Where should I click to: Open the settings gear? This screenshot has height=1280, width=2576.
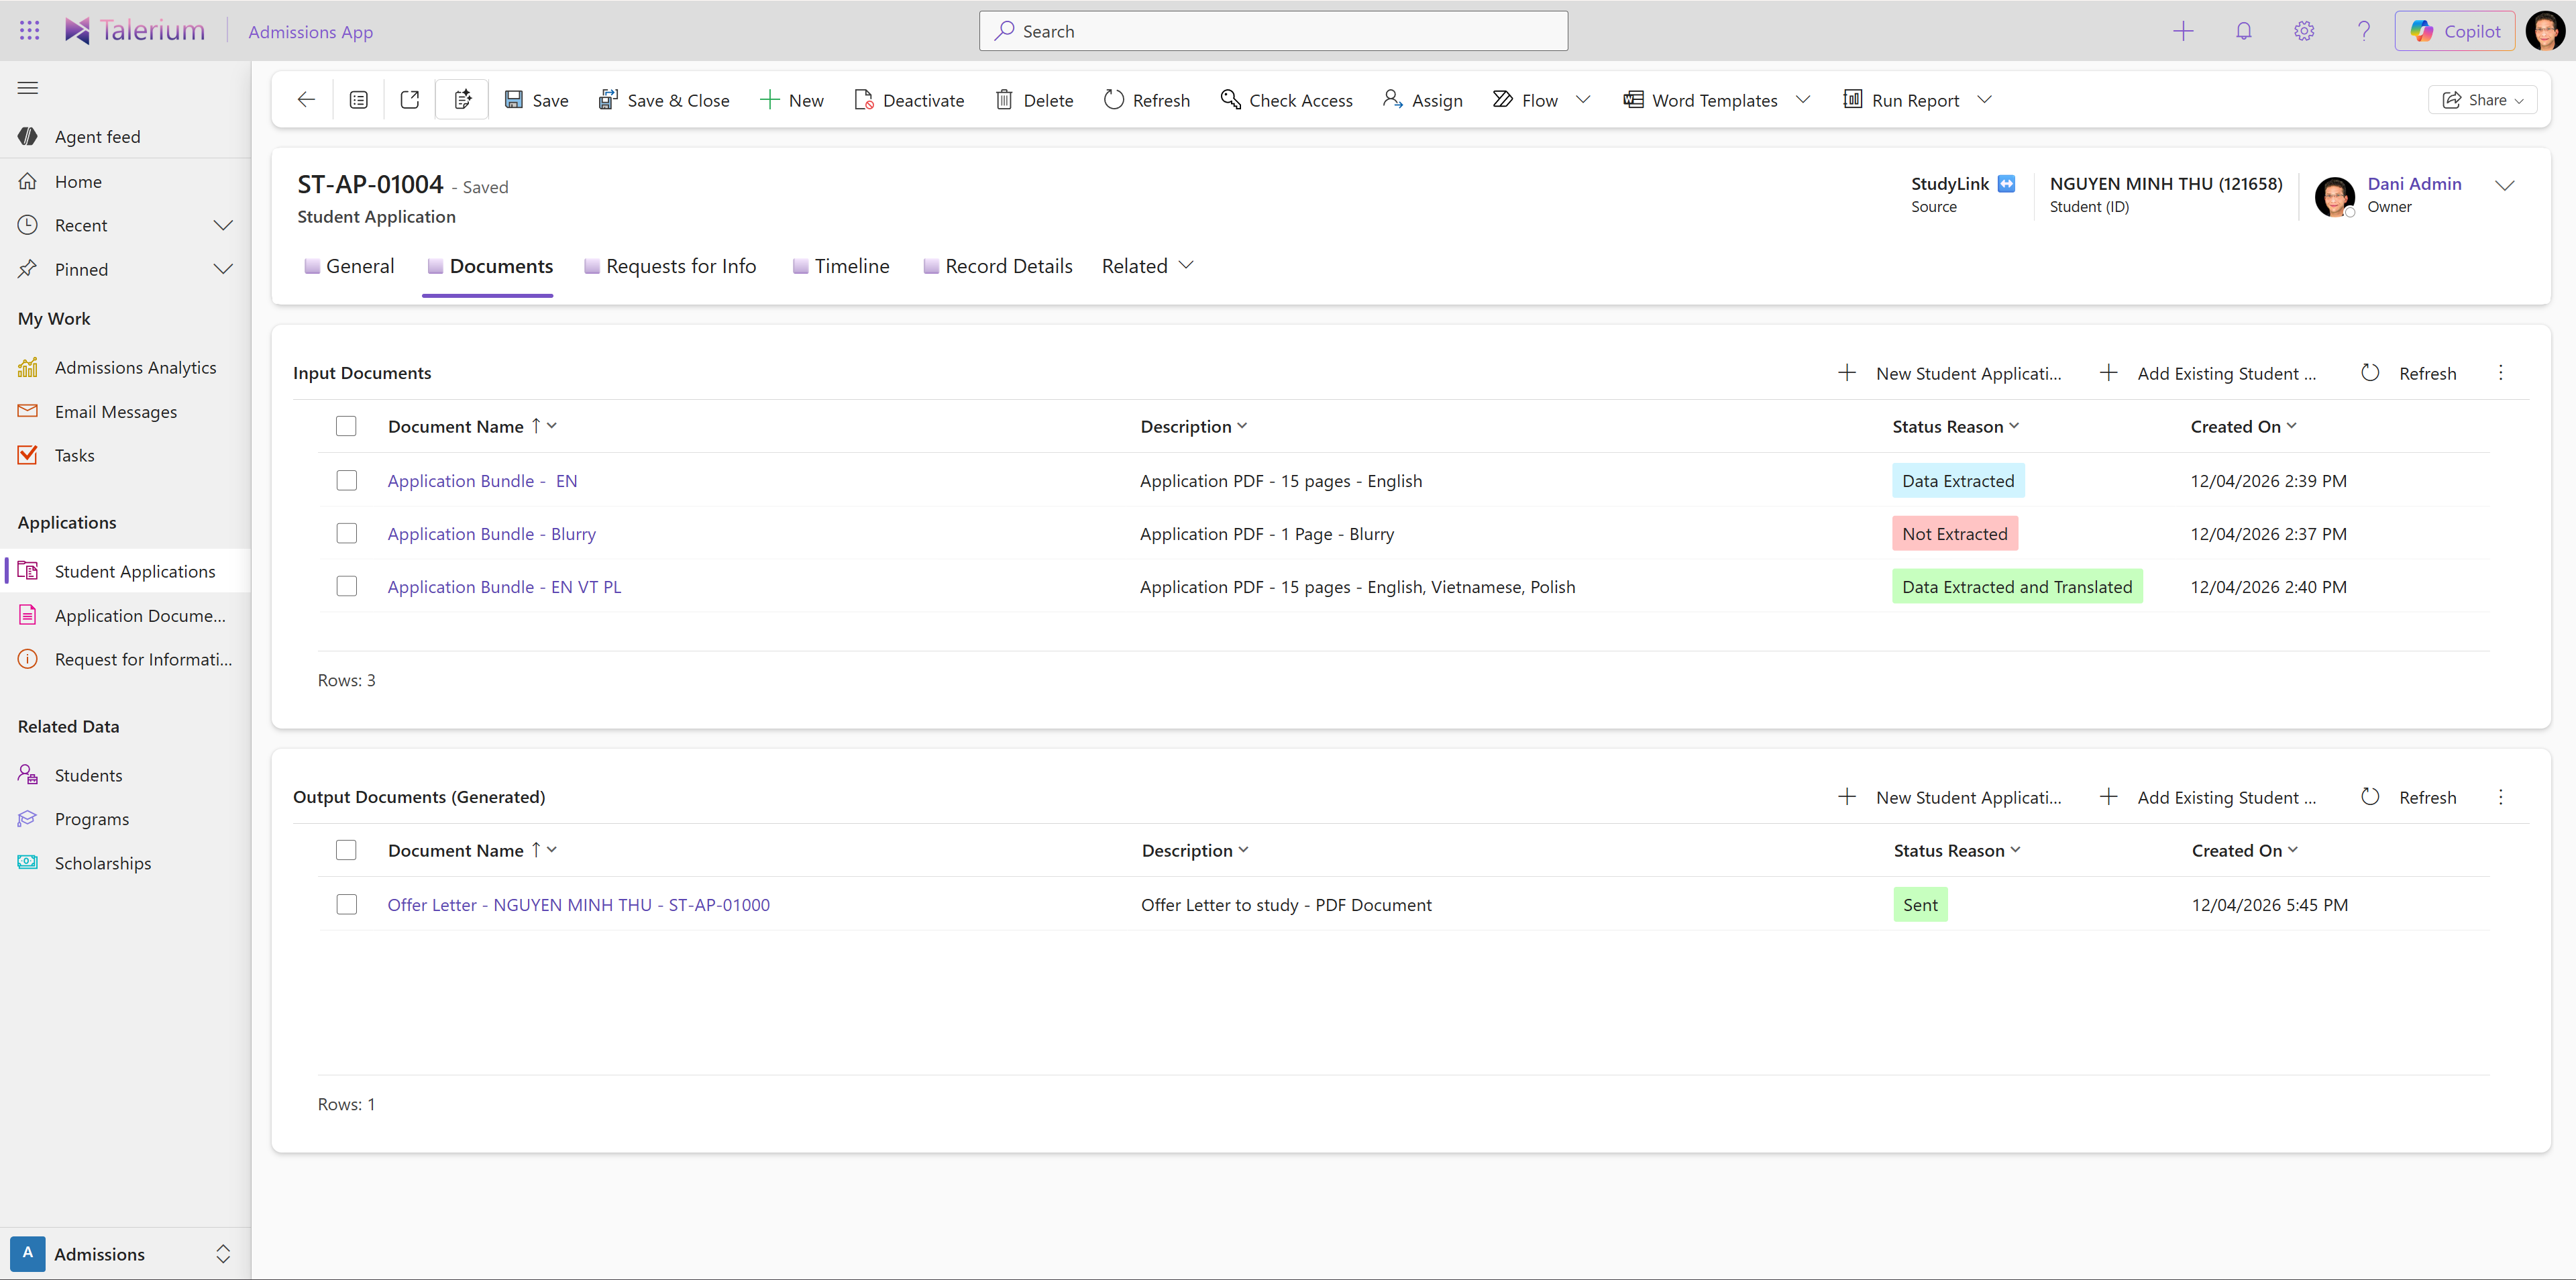(2304, 31)
